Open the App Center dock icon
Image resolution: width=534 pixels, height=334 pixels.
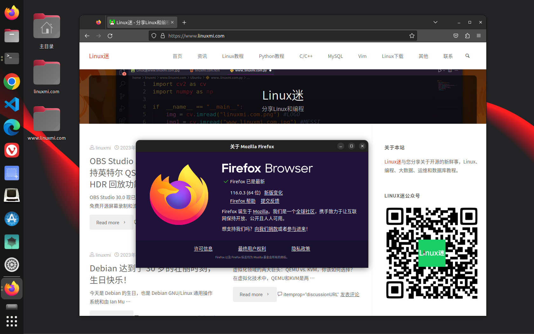12,219
